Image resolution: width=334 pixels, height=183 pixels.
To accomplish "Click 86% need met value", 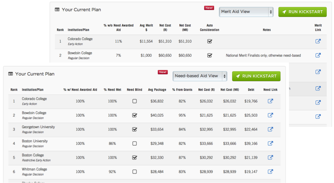I will click(112, 143).
